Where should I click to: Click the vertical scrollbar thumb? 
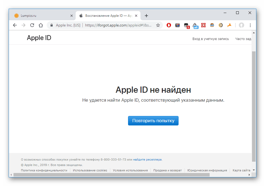pos(254,107)
